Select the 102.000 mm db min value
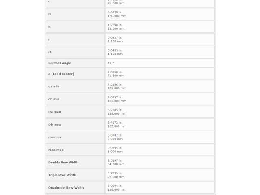Viewport: 260px width, 195px height. click(117, 101)
